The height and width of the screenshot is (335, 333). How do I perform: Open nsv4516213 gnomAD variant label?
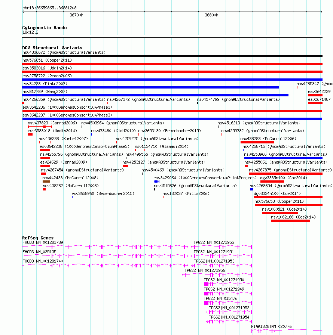pos(259,123)
